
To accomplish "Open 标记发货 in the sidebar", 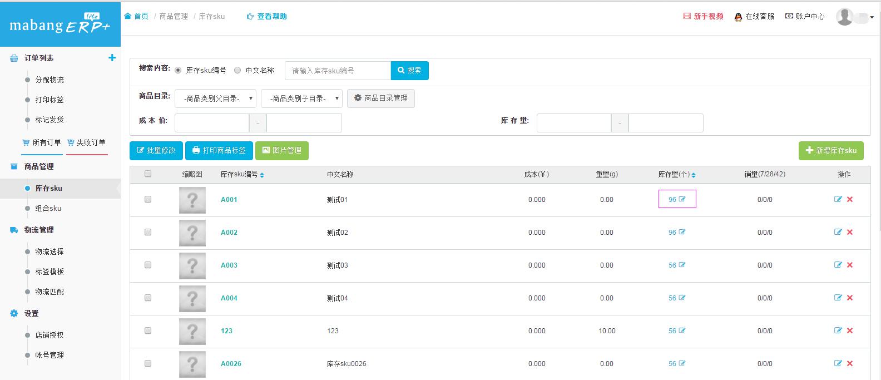I will pyautogui.click(x=50, y=120).
